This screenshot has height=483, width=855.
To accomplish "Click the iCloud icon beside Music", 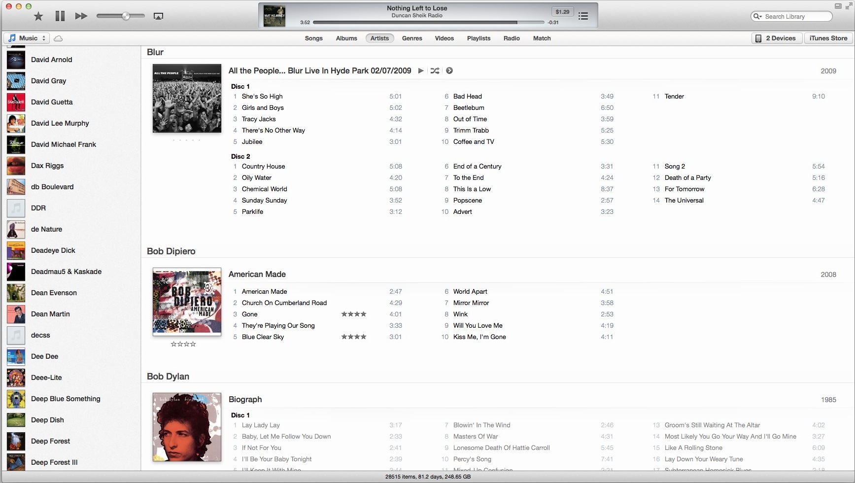I will pos(58,38).
